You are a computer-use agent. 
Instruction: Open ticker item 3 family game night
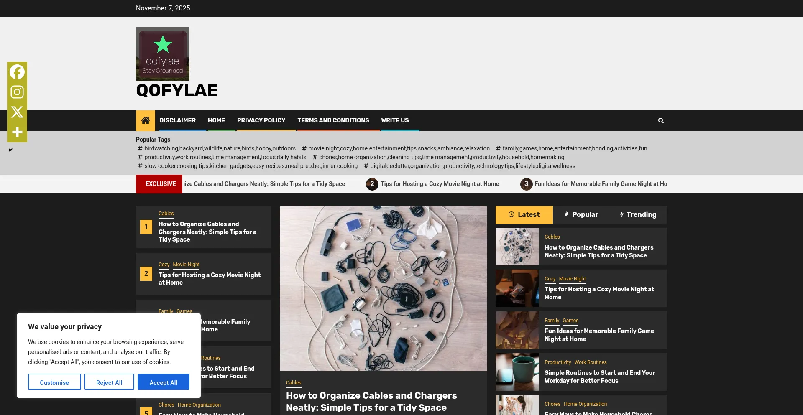[x=594, y=184]
